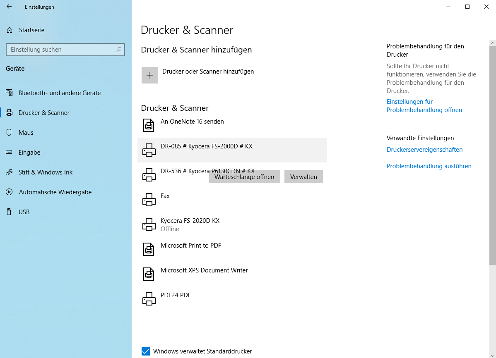This screenshot has width=496, height=358.
Task: Click 'Startseite' label in sidebar
Action: point(31,30)
